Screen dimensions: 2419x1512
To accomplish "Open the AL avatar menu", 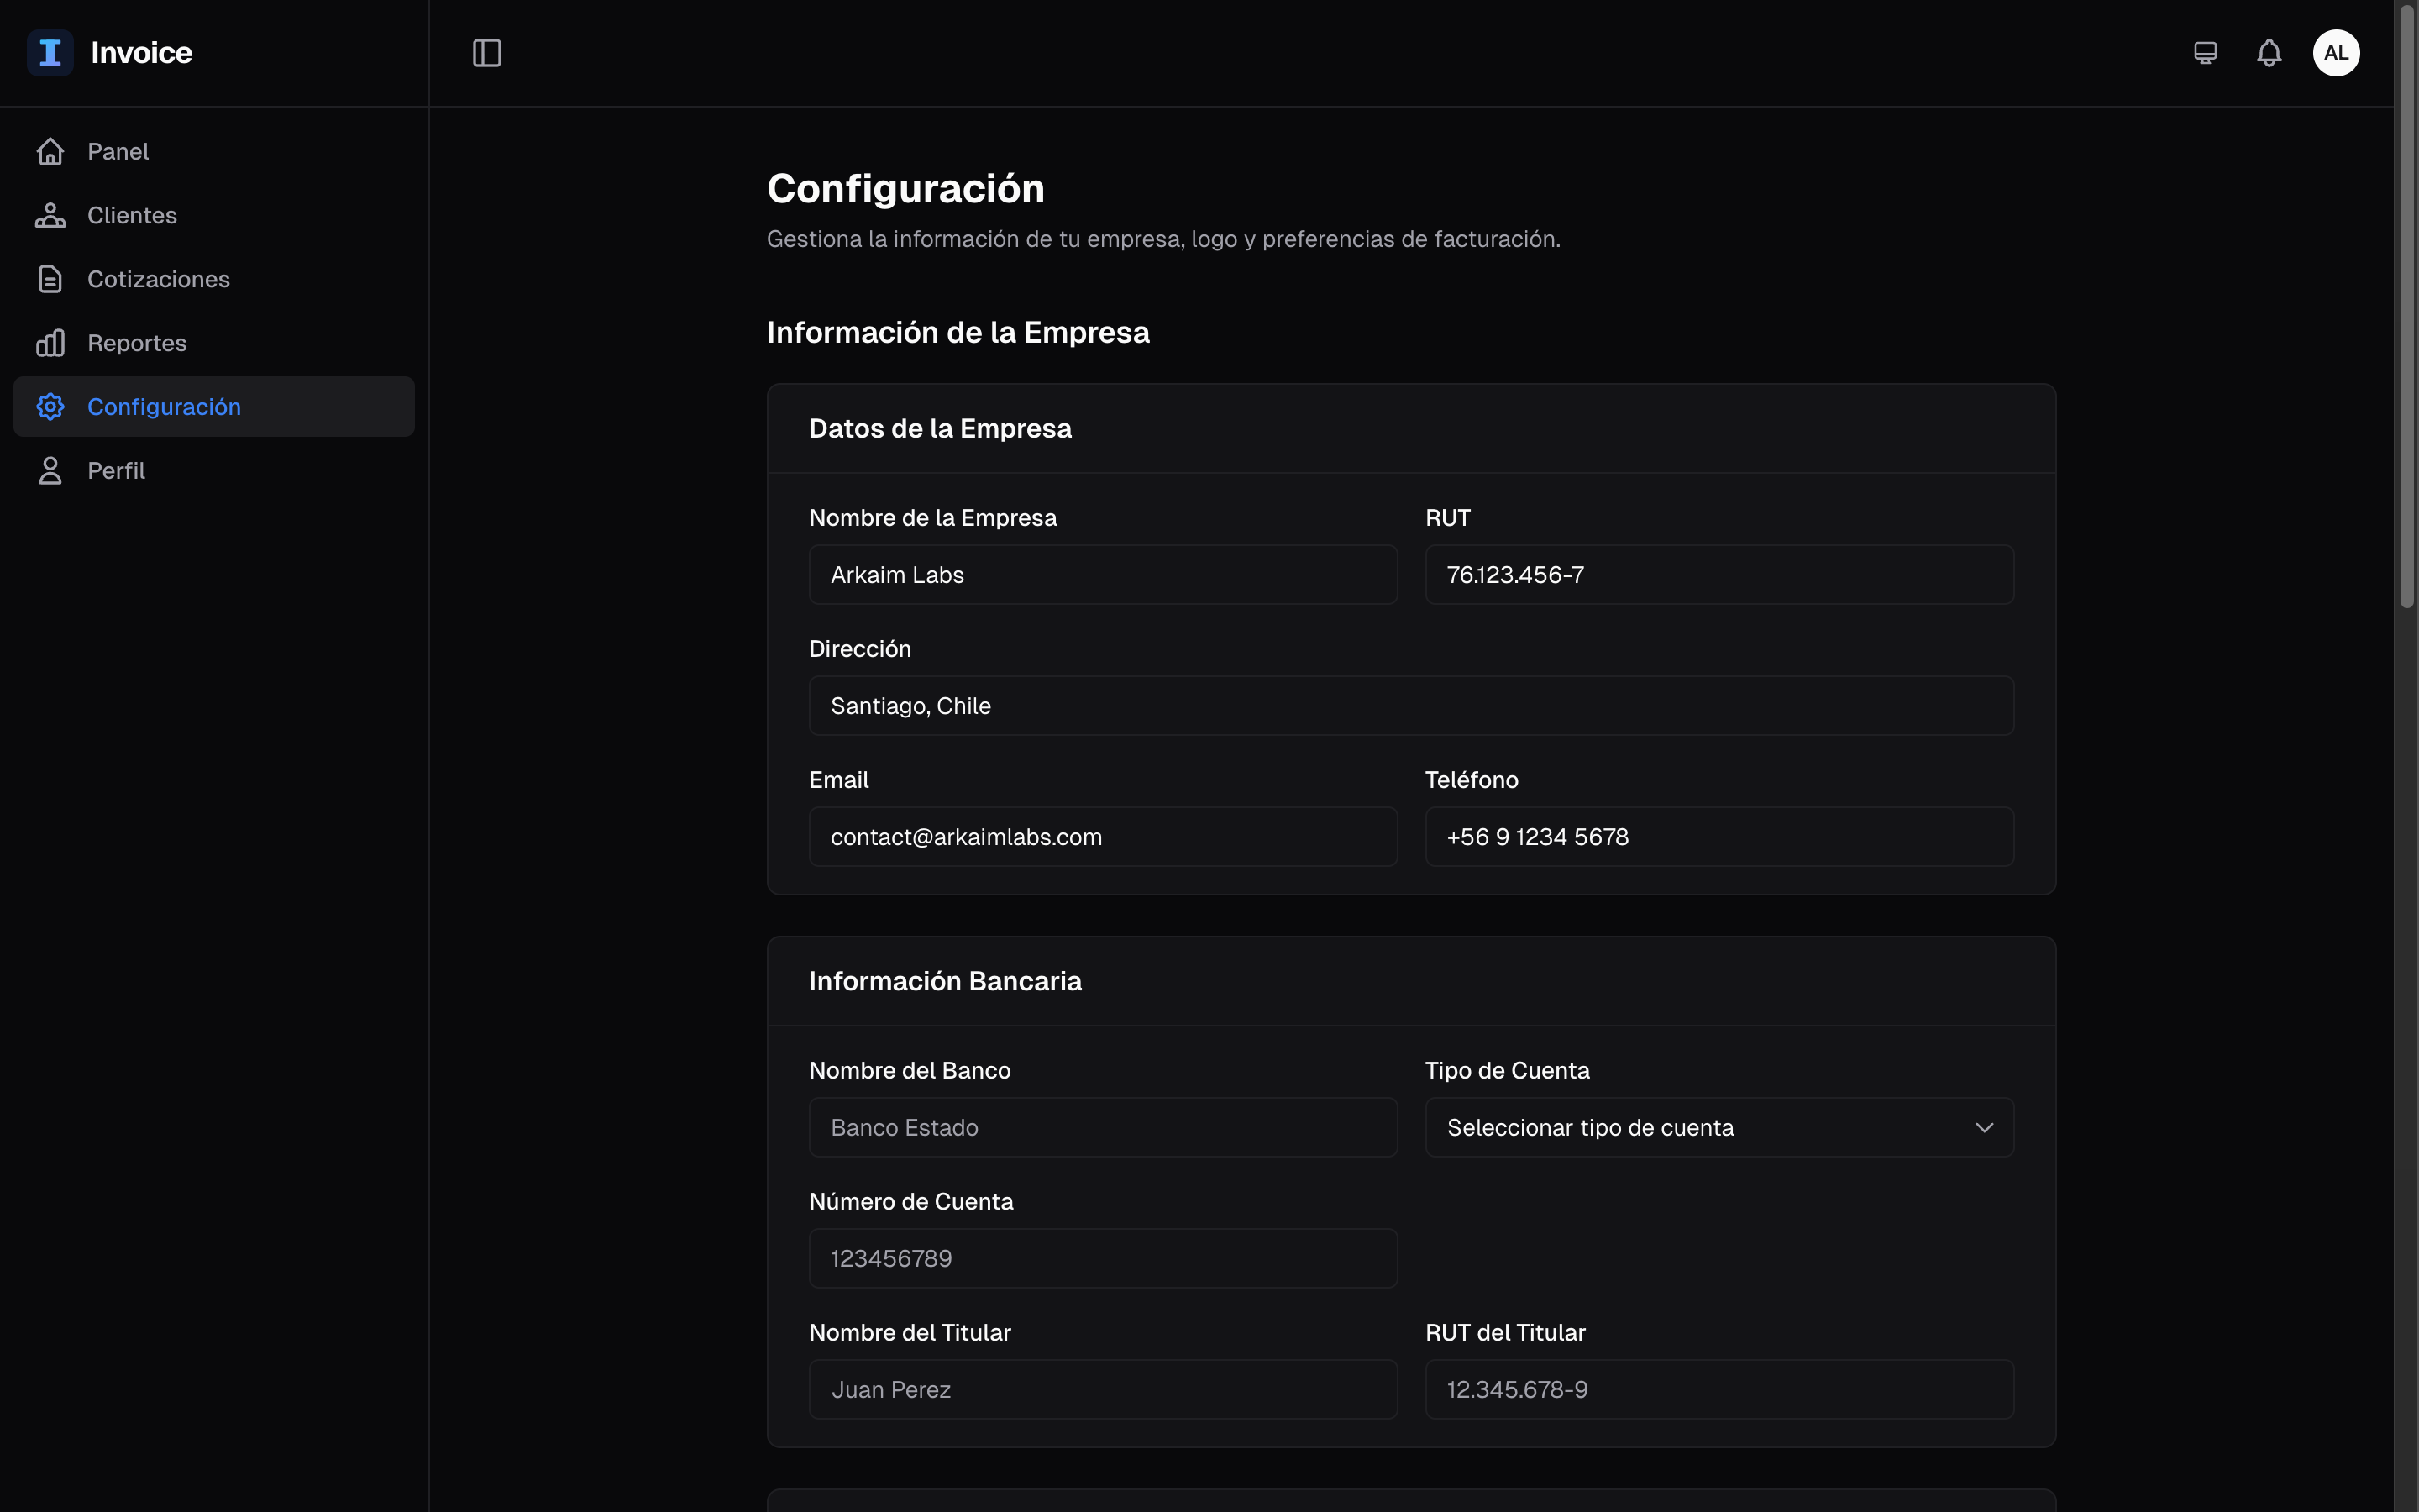I will click(x=2337, y=52).
